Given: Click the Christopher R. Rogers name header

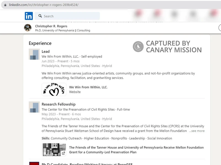Looking at the screenshot, I should click(51, 26).
